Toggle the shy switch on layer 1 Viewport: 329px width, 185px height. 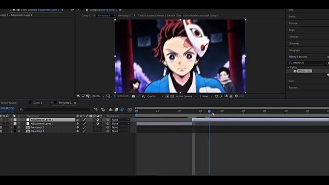78,120
